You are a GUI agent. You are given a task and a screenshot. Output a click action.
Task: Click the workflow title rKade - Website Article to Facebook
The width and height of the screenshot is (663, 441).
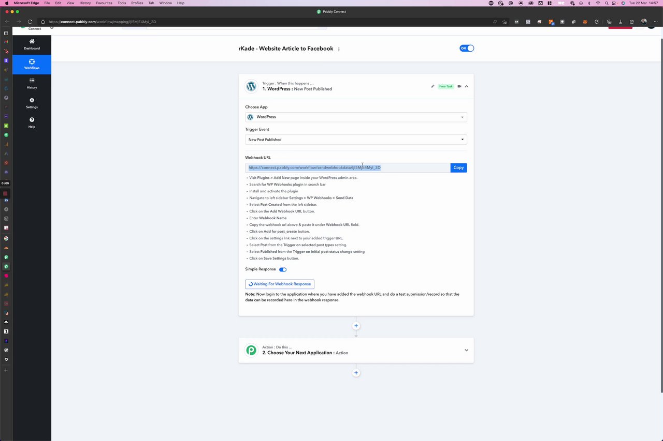click(286, 49)
